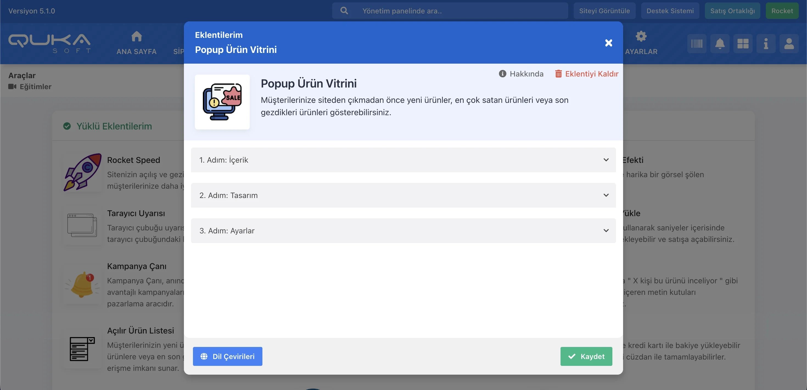Click the grid apps icon in the header
Image resolution: width=807 pixels, height=390 pixels.
743,44
